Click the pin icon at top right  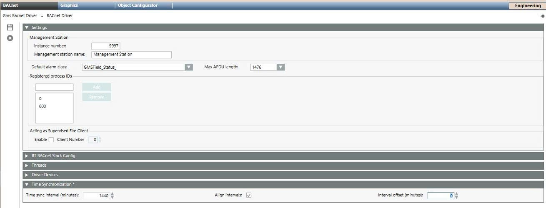[542, 16]
